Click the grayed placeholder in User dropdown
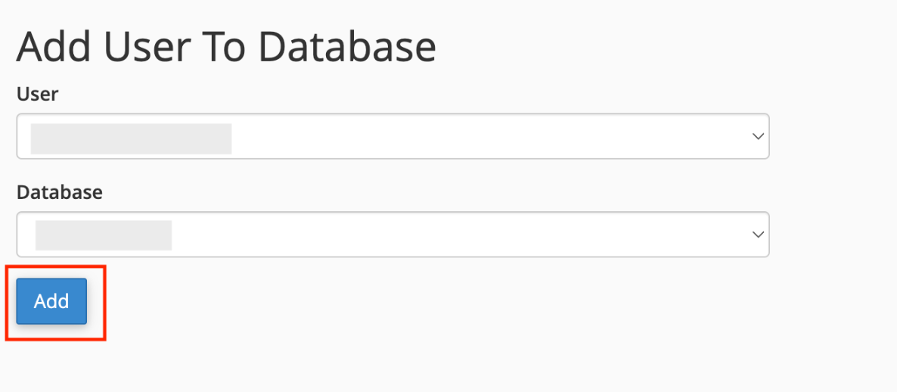 click(131, 138)
